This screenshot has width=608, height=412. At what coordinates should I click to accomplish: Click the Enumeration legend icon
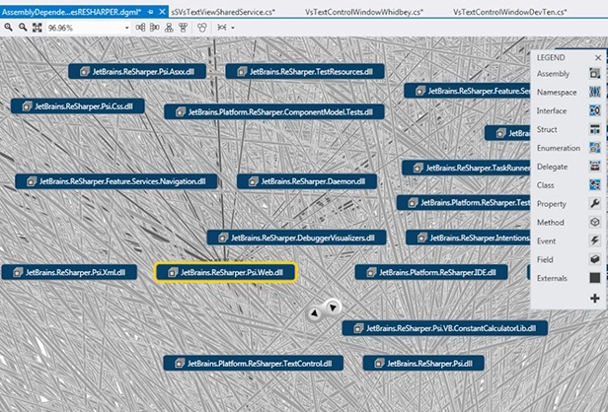coord(595,148)
